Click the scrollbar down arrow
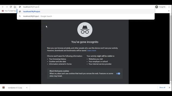Viewport: 172px width, 96px height. tap(171, 83)
